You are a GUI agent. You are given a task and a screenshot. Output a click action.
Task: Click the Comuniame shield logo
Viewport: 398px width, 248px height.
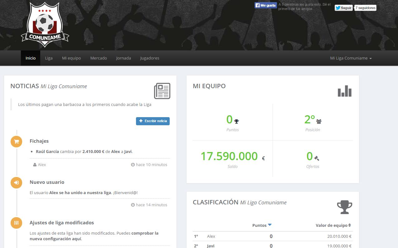(45, 25)
